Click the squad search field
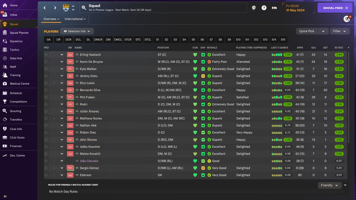356x200 pixels. click(163, 8)
